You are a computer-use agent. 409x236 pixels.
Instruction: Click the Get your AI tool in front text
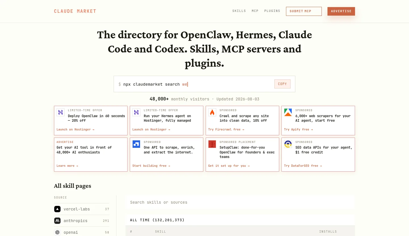84,150
